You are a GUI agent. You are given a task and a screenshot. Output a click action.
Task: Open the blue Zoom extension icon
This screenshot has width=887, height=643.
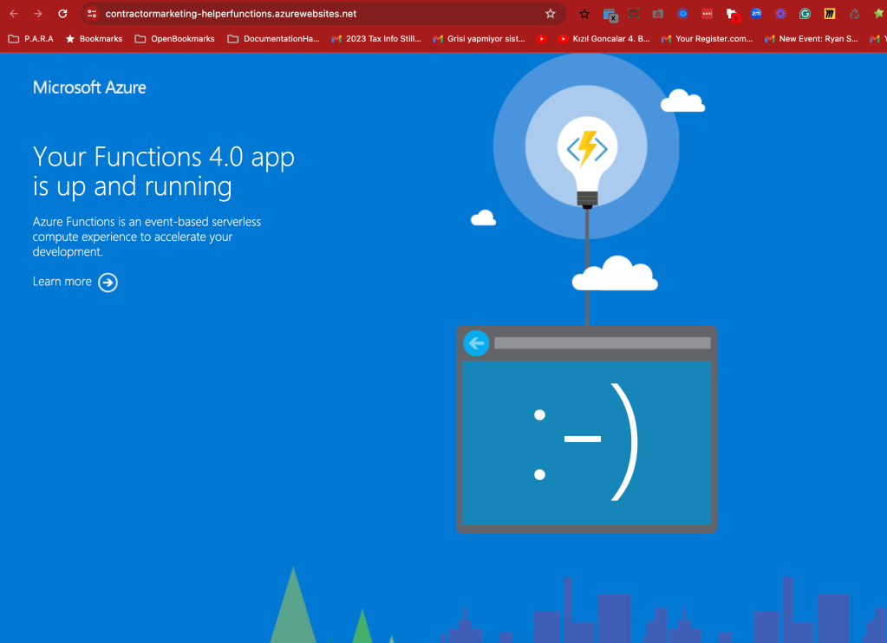[x=756, y=14]
